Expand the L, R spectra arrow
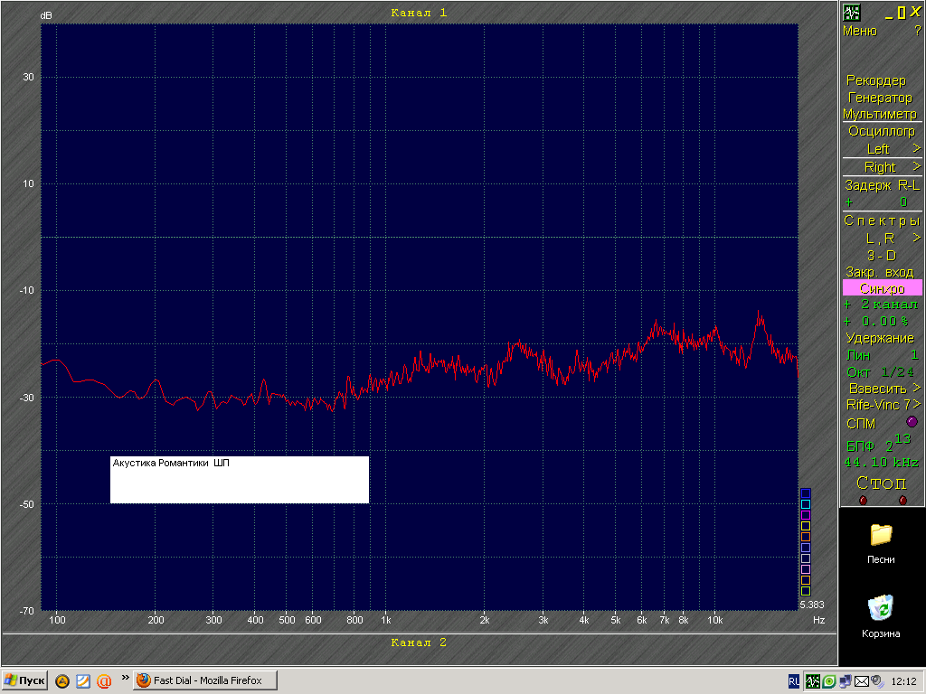Image resolution: width=926 pixels, height=694 pixels. (917, 238)
